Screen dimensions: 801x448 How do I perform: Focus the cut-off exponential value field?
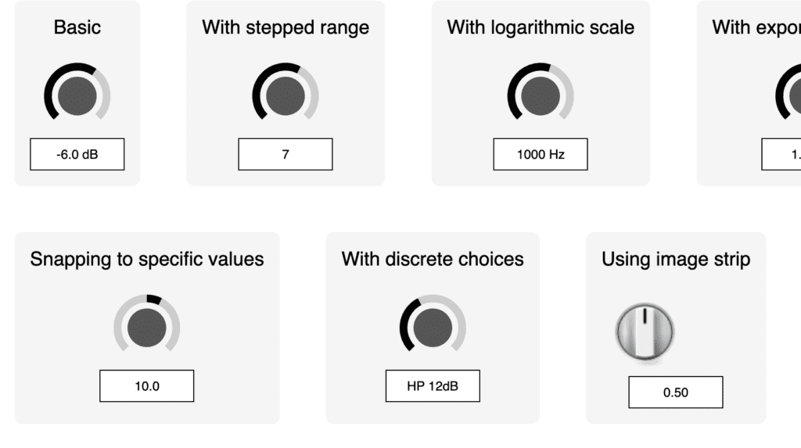click(x=781, y=154)
